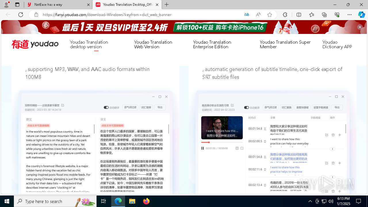Delete first subtitle row trash icon
This screenshot has width=368, height=207.
point(333,135)
